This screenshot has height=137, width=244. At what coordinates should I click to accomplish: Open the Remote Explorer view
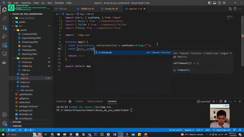[4, 54]
